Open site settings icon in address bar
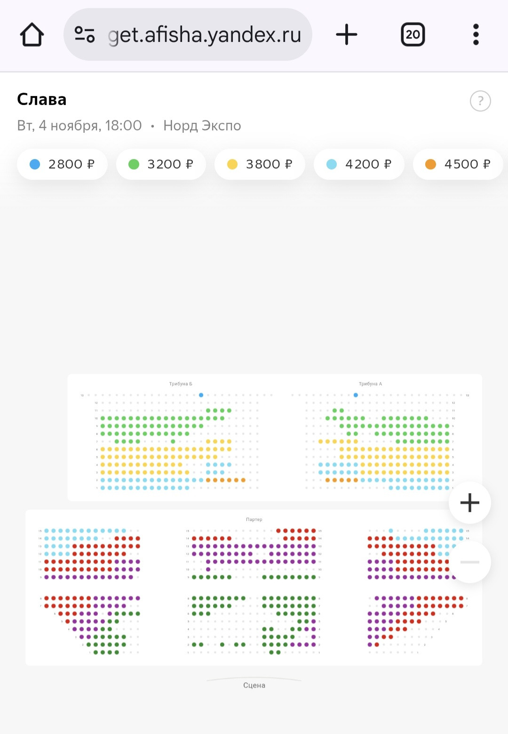The image size is (508, 734). pos(85,34)
